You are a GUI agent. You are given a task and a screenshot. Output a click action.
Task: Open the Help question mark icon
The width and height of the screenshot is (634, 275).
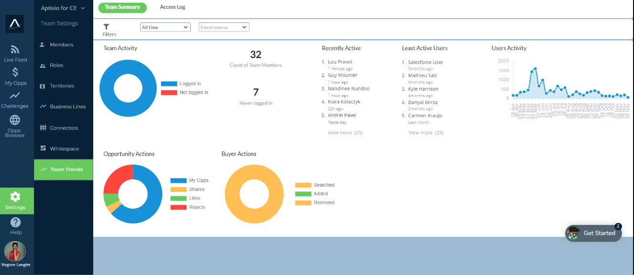coord(16,222)
